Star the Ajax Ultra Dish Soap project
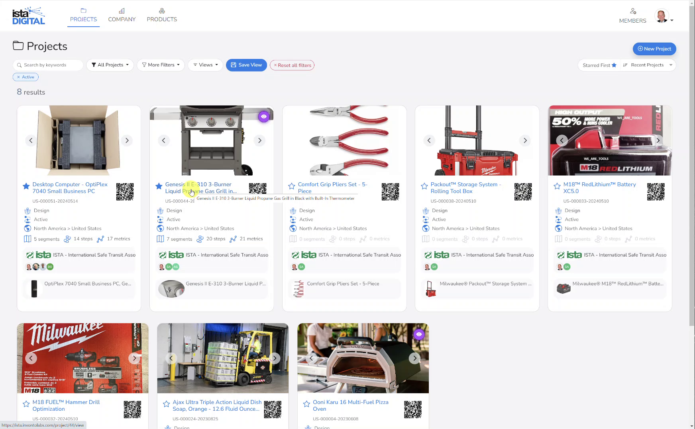The height and width of the screenshot is (429, 695). [167, 404]
